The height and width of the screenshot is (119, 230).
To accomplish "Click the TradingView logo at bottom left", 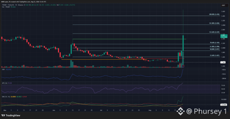I will [11, 115].
